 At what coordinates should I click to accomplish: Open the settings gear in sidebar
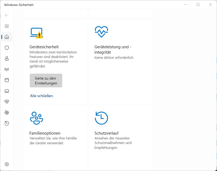point(7,164)
